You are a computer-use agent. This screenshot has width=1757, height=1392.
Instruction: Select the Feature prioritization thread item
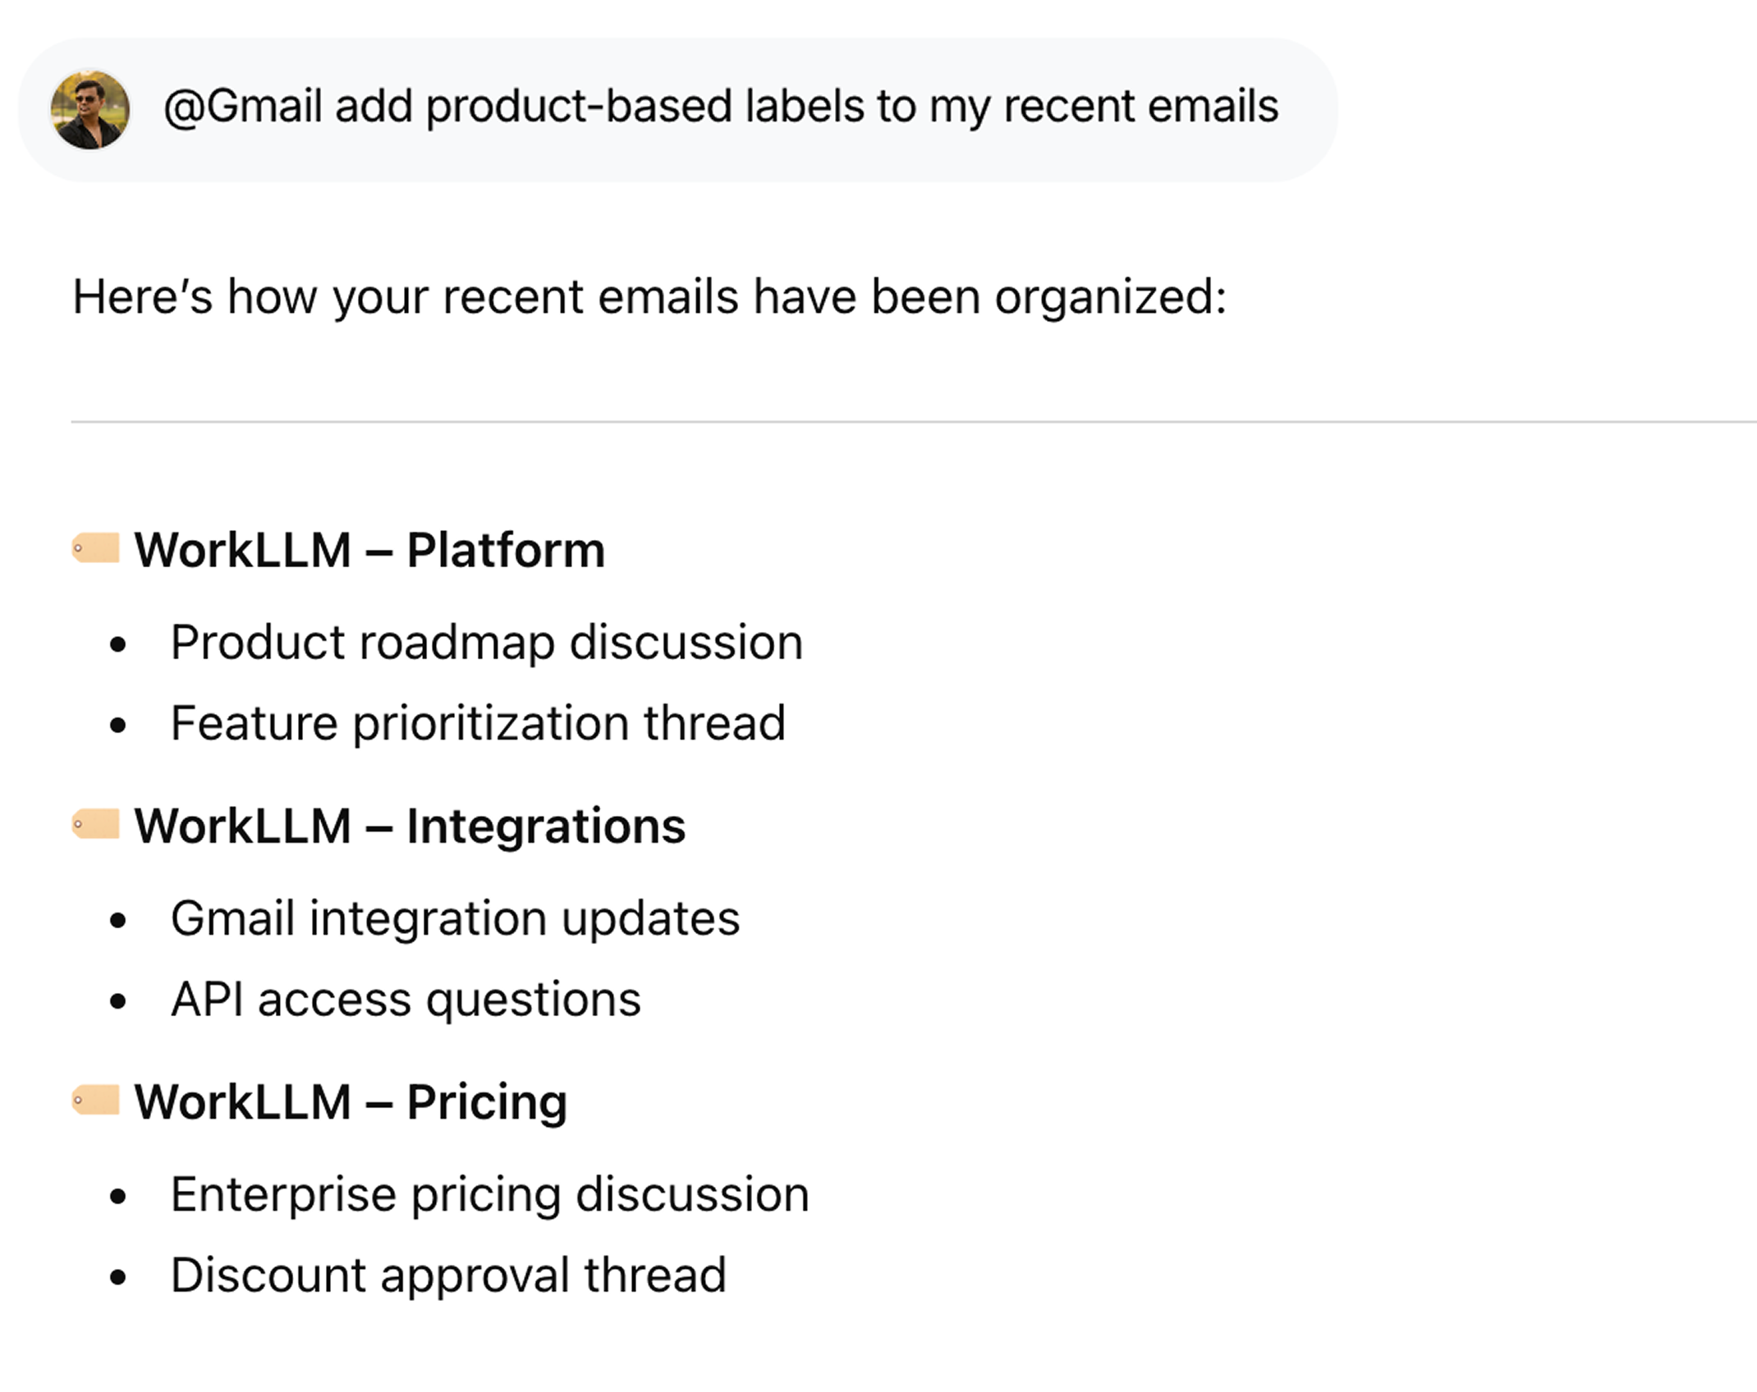tap(479, 722)
